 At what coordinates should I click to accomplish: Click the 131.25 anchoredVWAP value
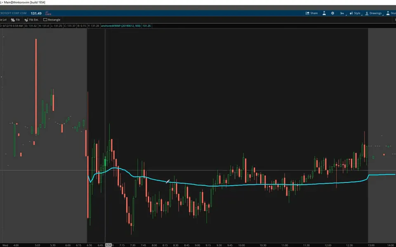(146, 26)
